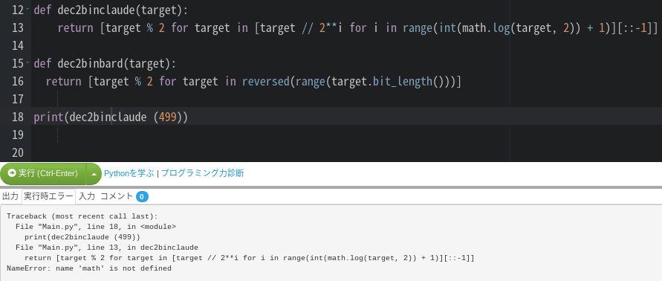Select the 実行時エラー tab

pos(48,196)
